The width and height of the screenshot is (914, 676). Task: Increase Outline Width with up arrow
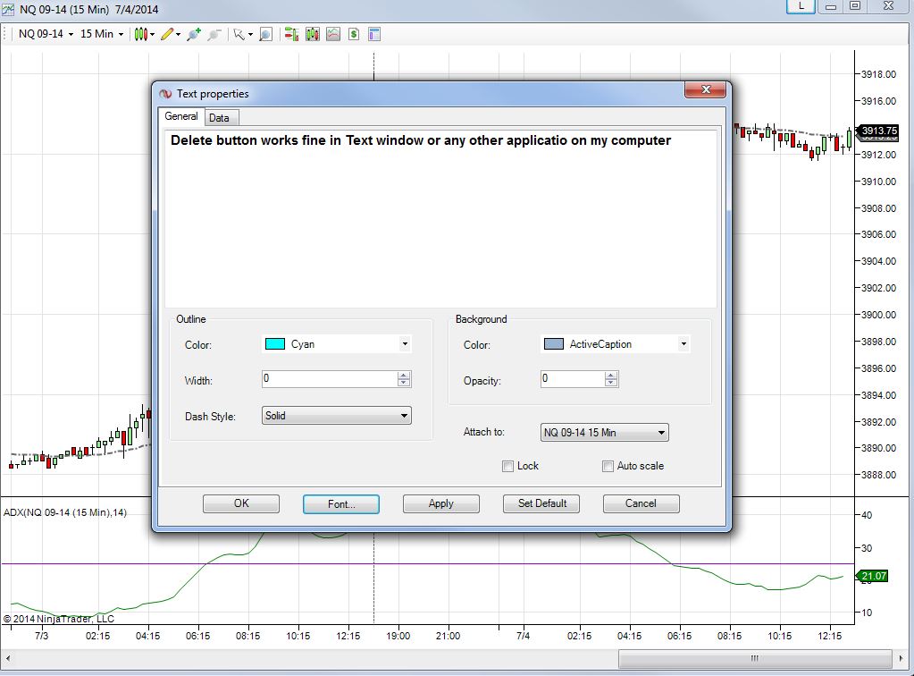click(x=404, y=375)
